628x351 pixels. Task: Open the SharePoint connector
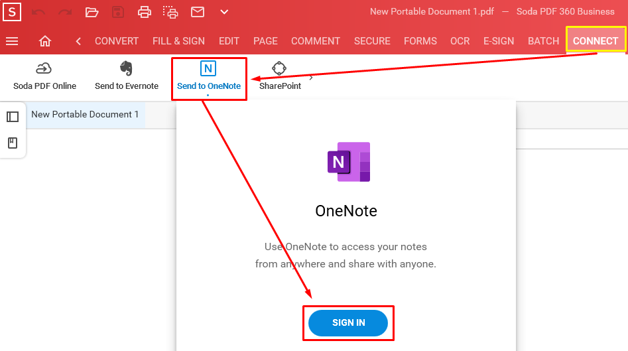[280, 76]
